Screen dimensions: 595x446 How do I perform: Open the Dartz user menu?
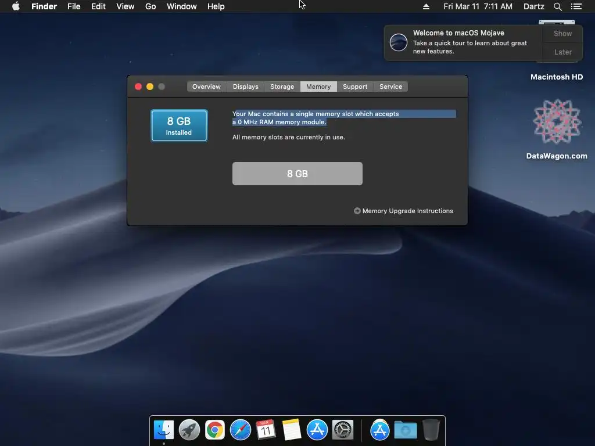point(533,6)
